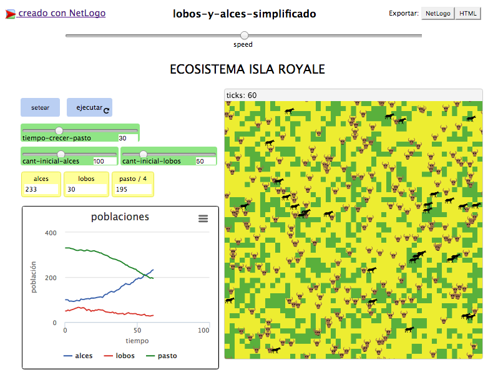Start the simulation with ejecutar

tap(89, 107)
